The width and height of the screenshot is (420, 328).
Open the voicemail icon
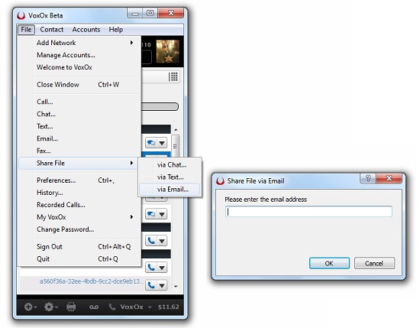[x=94, y=307]
